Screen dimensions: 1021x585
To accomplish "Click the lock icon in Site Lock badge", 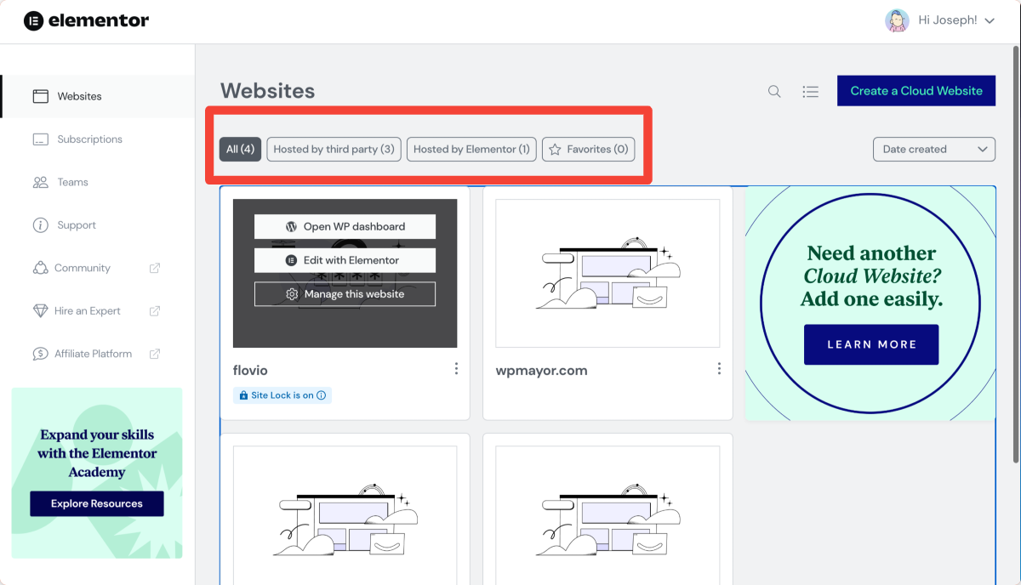I will [x=243, y=395].
